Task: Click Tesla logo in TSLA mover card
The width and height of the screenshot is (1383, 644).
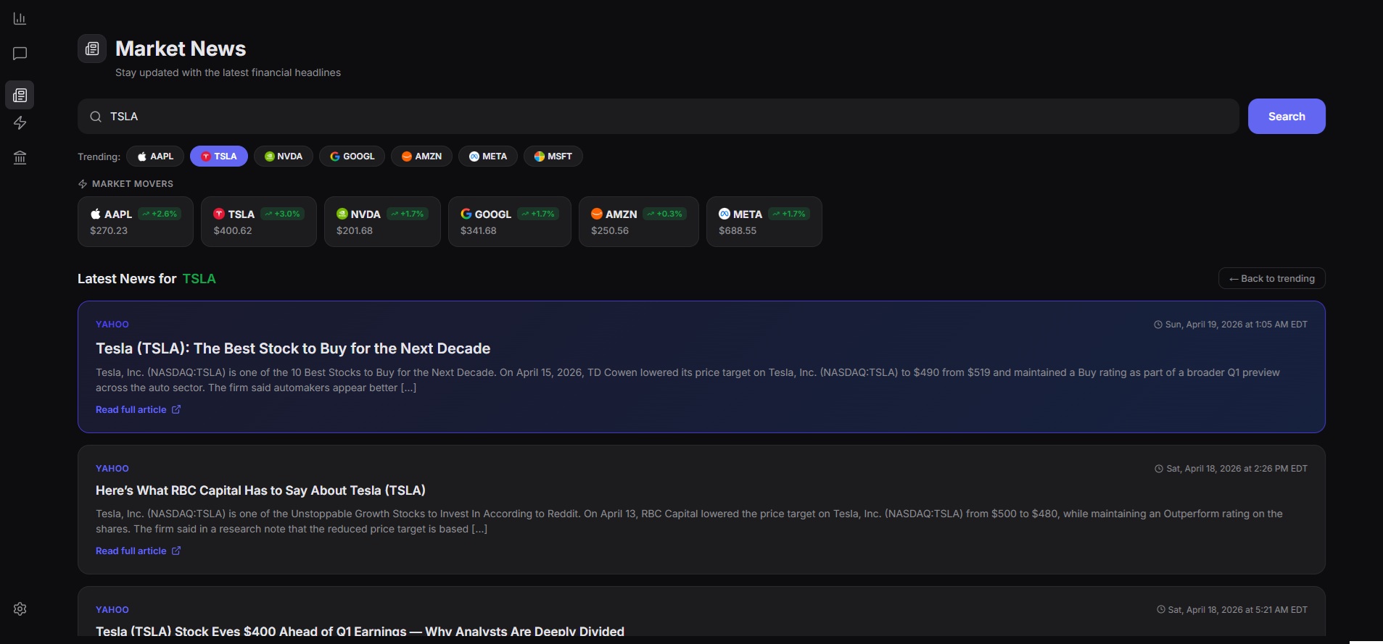Action: [219, 214]
